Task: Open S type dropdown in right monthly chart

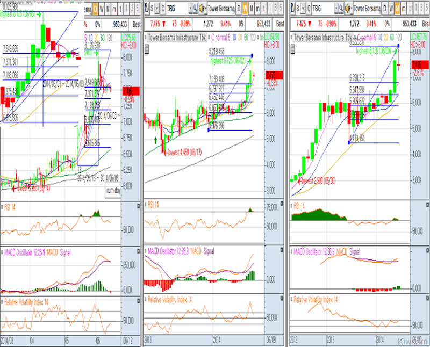Action: coord(303,9)
